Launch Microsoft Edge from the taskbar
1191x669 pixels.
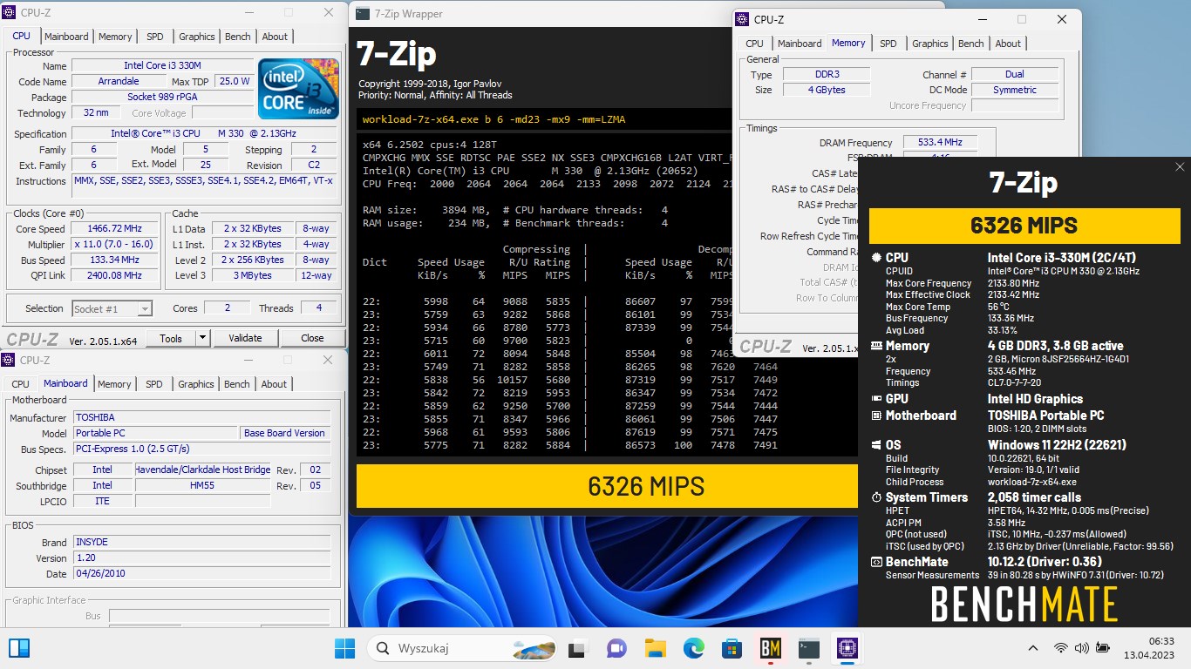[693, 648]
